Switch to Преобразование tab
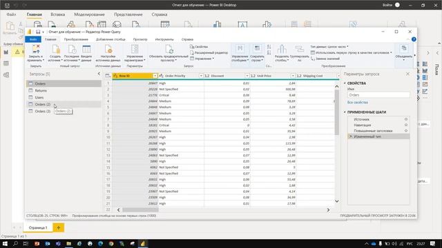 coord(76,39)
